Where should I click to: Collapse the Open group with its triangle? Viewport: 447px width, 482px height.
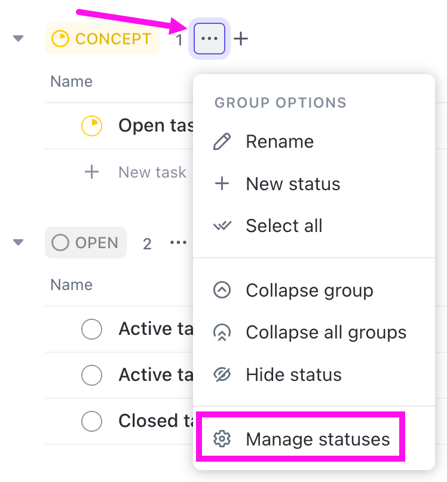[x=19, y=243]
